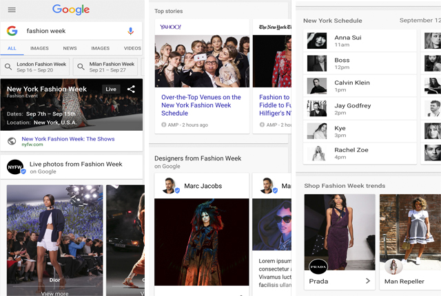The width and height of the screenshot is (441, 296).
Task: Open Marc Jacobs feathered runway photo
Action: point(202,242)
